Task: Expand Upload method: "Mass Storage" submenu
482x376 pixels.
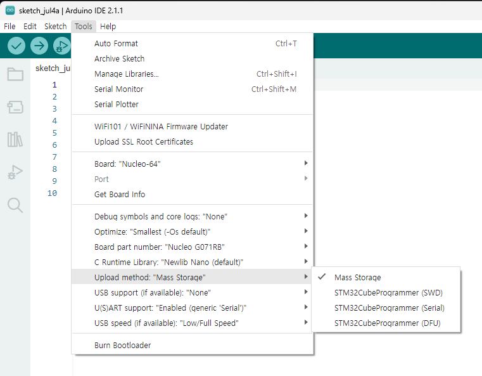Action: pyautogui.click(x=193, y=277)
